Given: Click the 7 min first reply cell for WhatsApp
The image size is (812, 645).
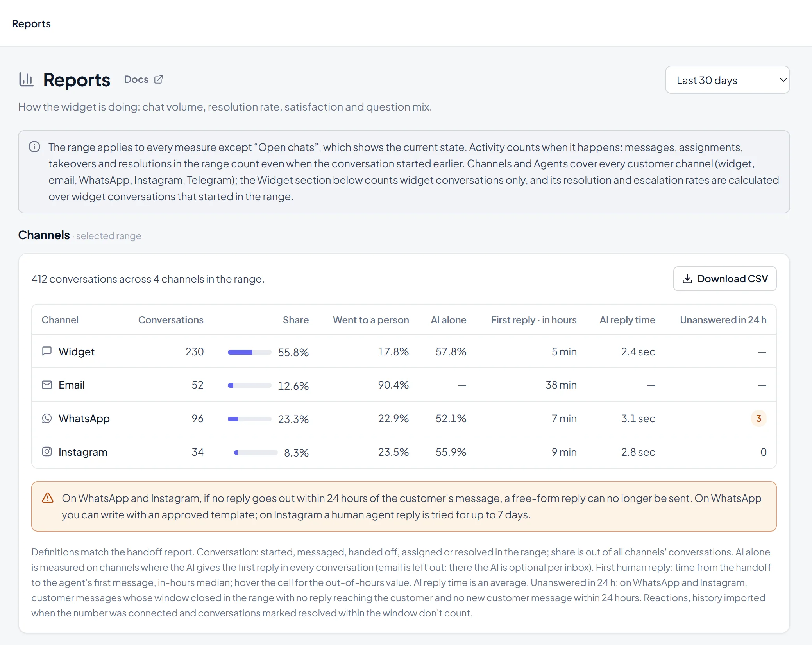Looking at the screenshot, I should coord(564,418).
